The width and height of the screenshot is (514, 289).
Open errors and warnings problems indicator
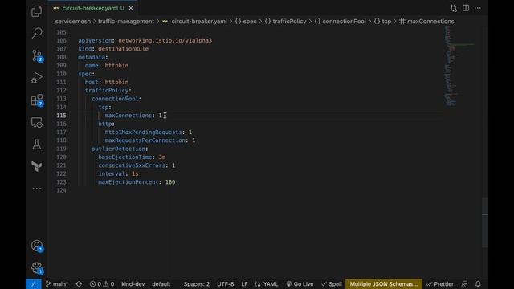[x=102, y=283]
